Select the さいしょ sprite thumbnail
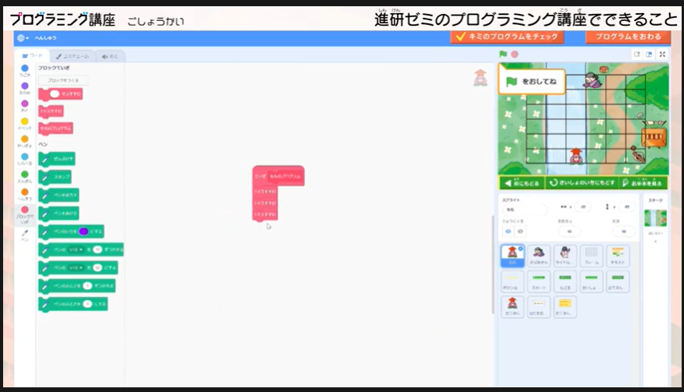684x392 pixels. click(591, 281)
